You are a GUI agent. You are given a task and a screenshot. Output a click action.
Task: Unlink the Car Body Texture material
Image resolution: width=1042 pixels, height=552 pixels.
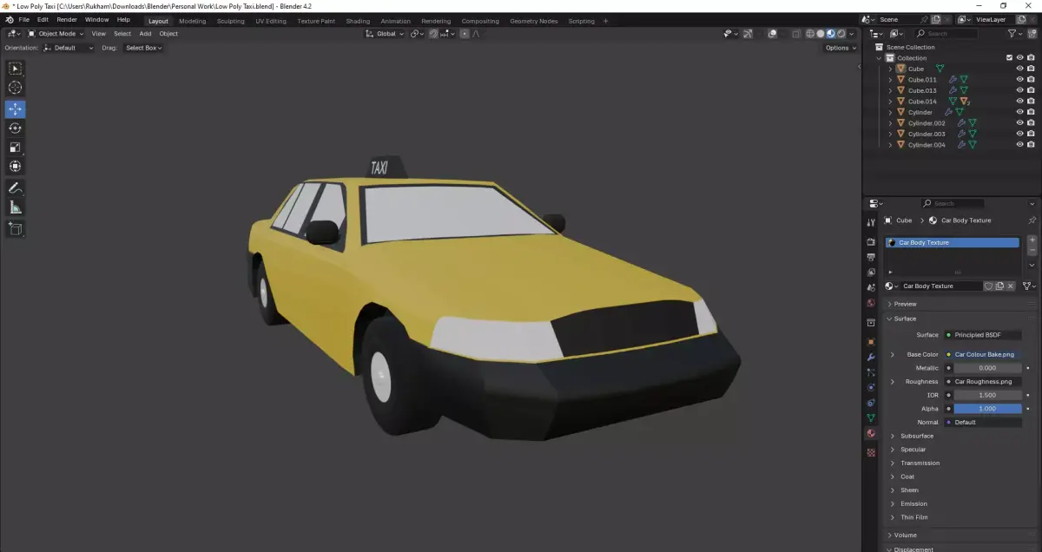click(1011, 286)
